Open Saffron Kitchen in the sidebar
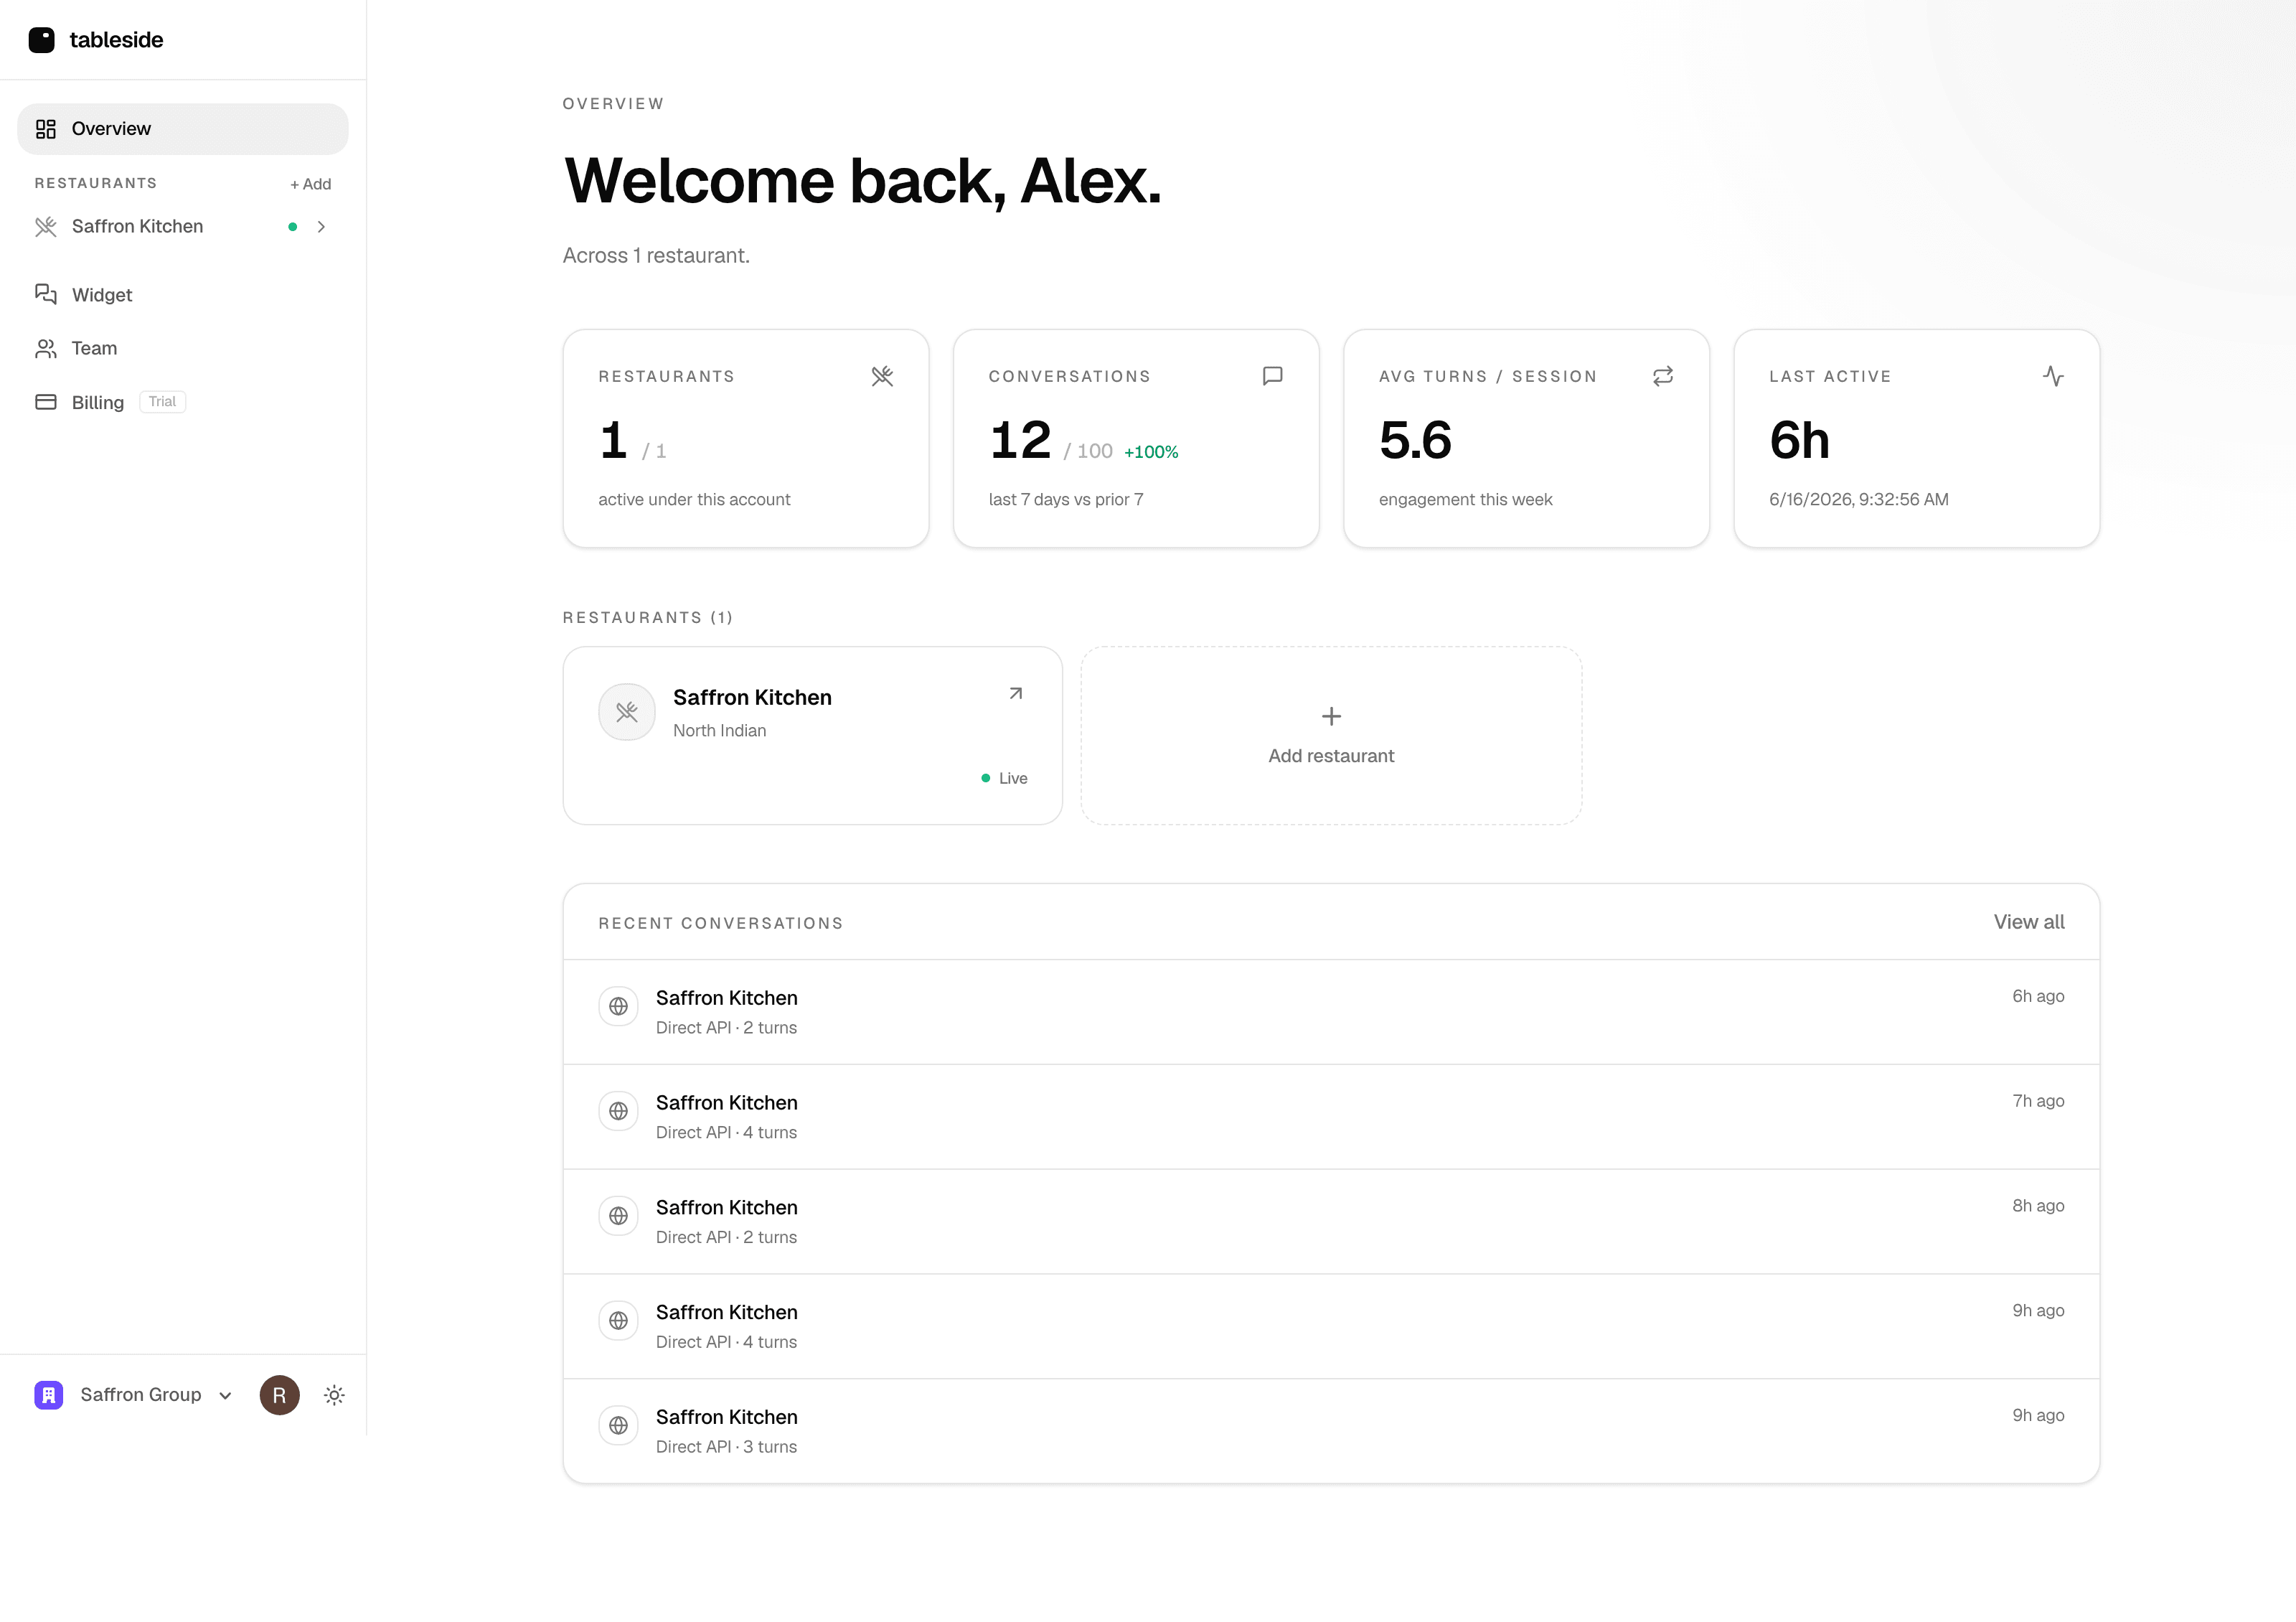2296x1622 pixels. coord(183,227)
